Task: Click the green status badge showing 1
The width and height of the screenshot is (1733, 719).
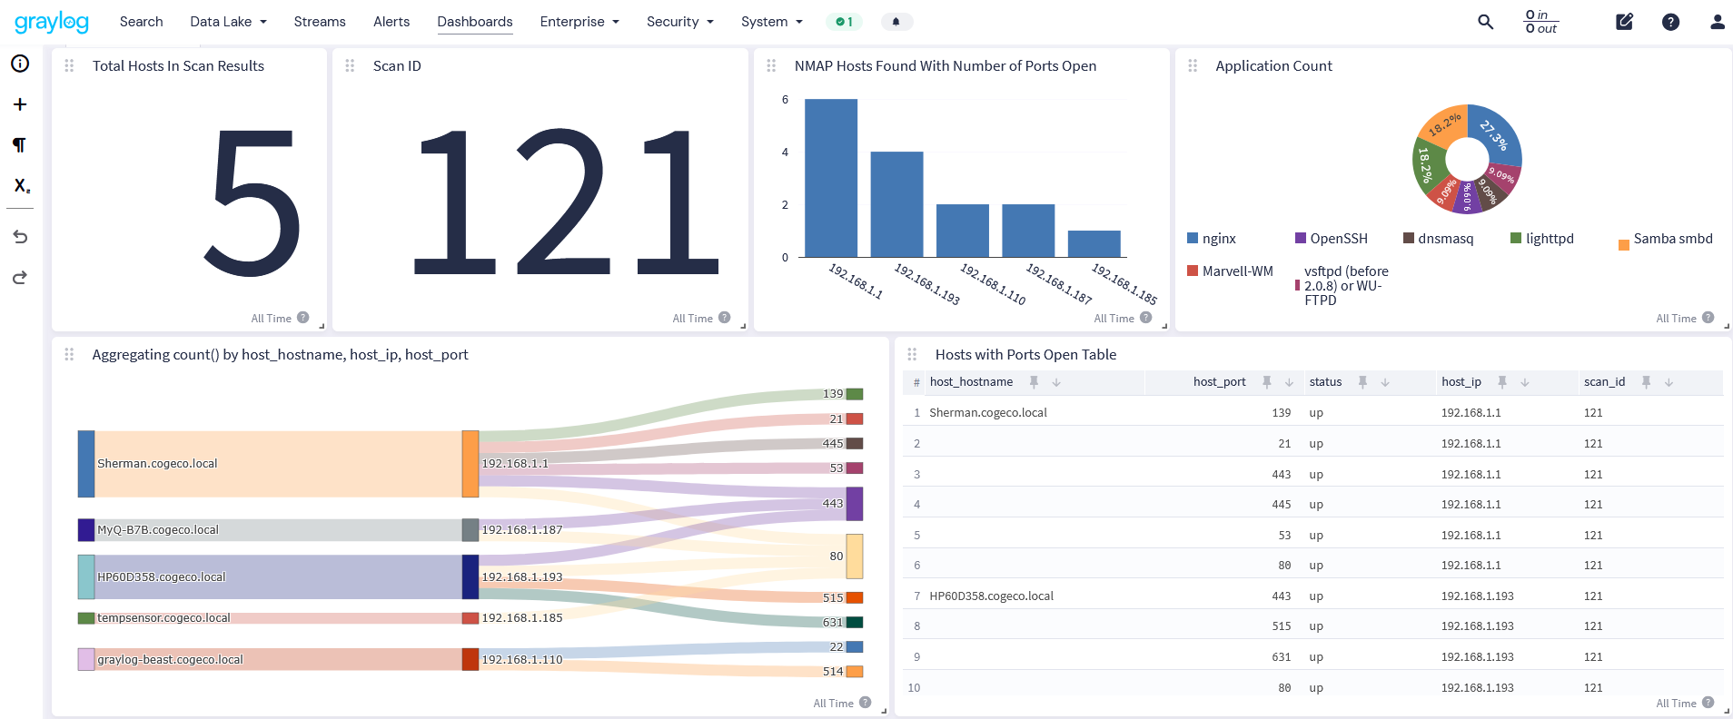Action: pyautogui.click(x=845, y=22)
